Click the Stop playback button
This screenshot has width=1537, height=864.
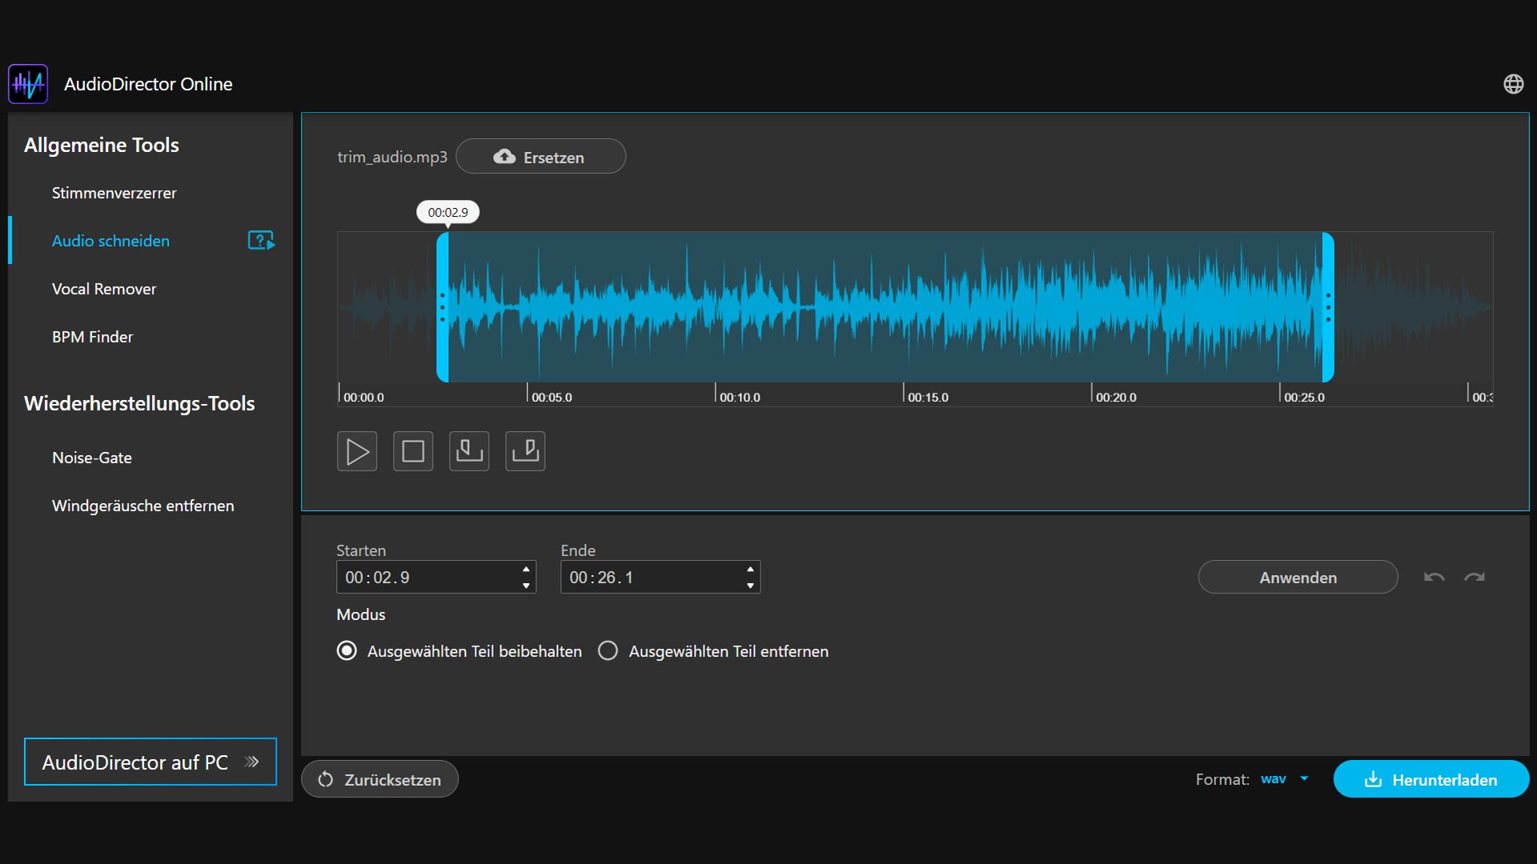(413, 452)
